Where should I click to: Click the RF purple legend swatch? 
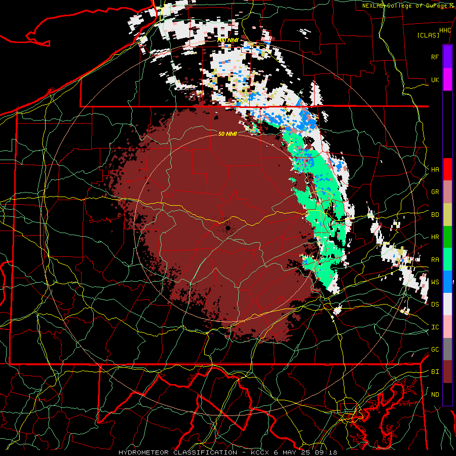pos(447,57)
